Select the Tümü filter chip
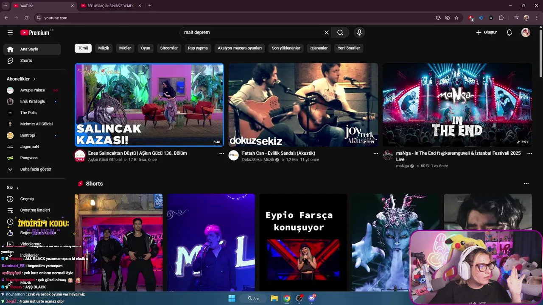The width and height of the screenshot is (543, 305). [x=83, y=48]
